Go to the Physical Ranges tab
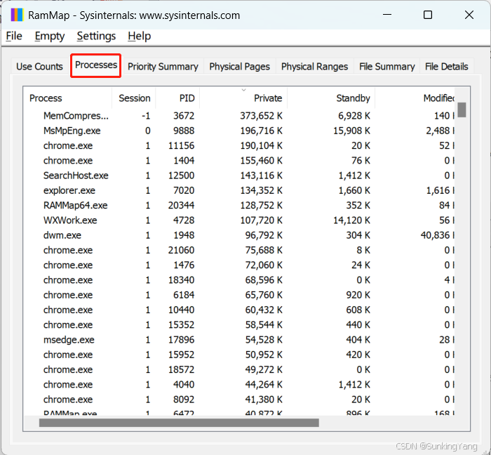 pos(314,67)
